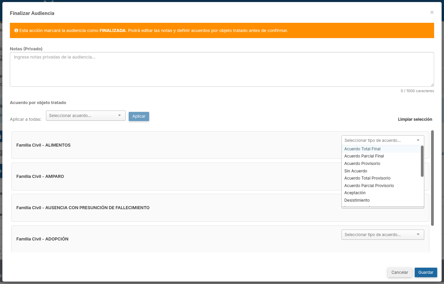Select 'Acuerdo Parcial Provisorio' option
Image resolution: width=444 pixels, height=284 pixels.
pos(381,186)
